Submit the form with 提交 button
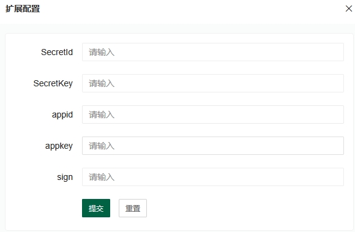 point(96,208)
